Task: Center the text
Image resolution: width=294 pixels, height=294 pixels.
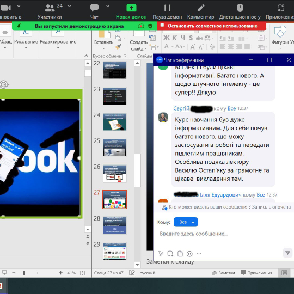Action: 231,47
